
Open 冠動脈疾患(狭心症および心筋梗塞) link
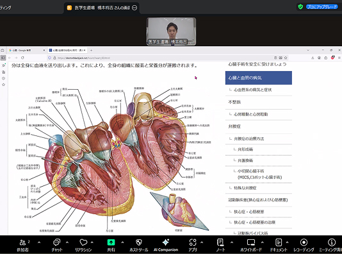pos(258,200)
